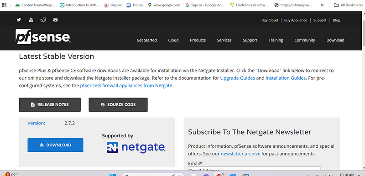
Task: Click the Email Address input field
Action: click(255, 169)
